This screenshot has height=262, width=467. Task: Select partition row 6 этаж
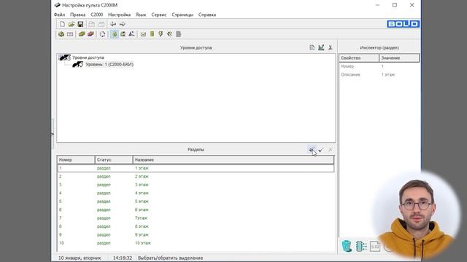click(196, 210)
